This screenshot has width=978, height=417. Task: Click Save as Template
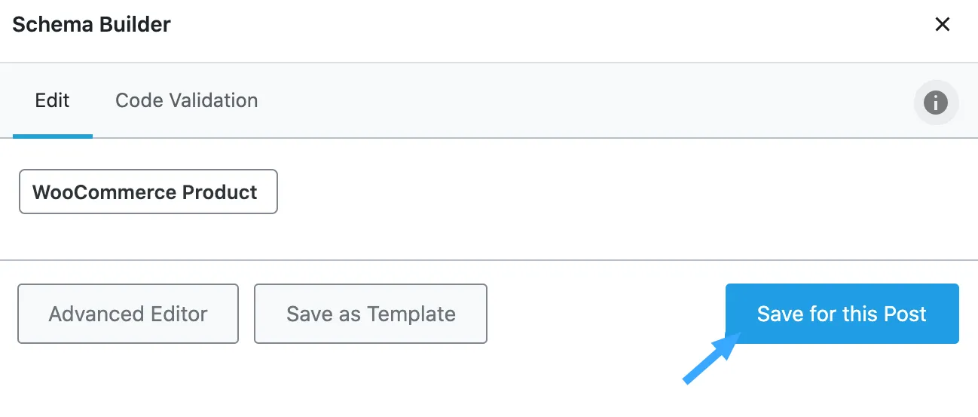(x=371, y=314)
